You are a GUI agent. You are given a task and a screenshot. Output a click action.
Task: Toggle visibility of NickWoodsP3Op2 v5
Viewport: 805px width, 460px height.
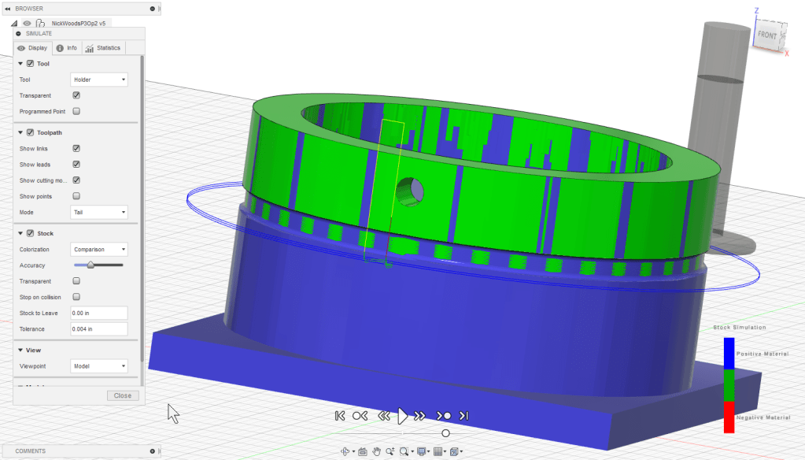(27, 24)
